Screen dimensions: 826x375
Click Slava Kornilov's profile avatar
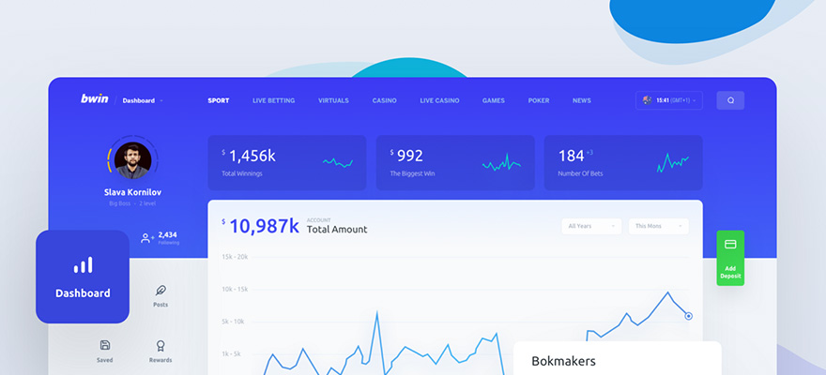click(132, 160)
